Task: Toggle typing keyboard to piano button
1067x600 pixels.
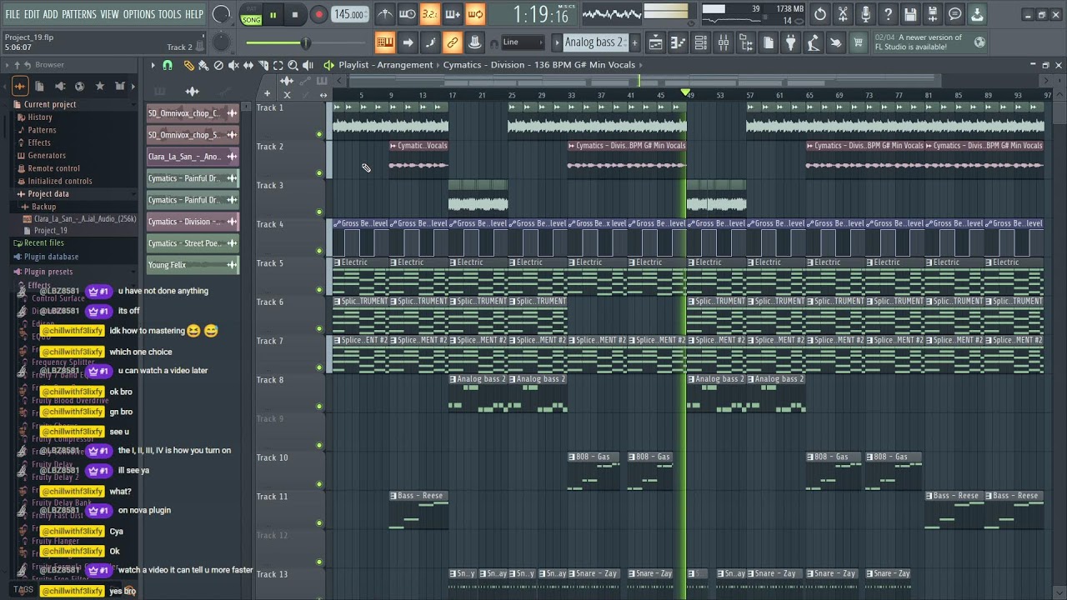Action: 384,42
